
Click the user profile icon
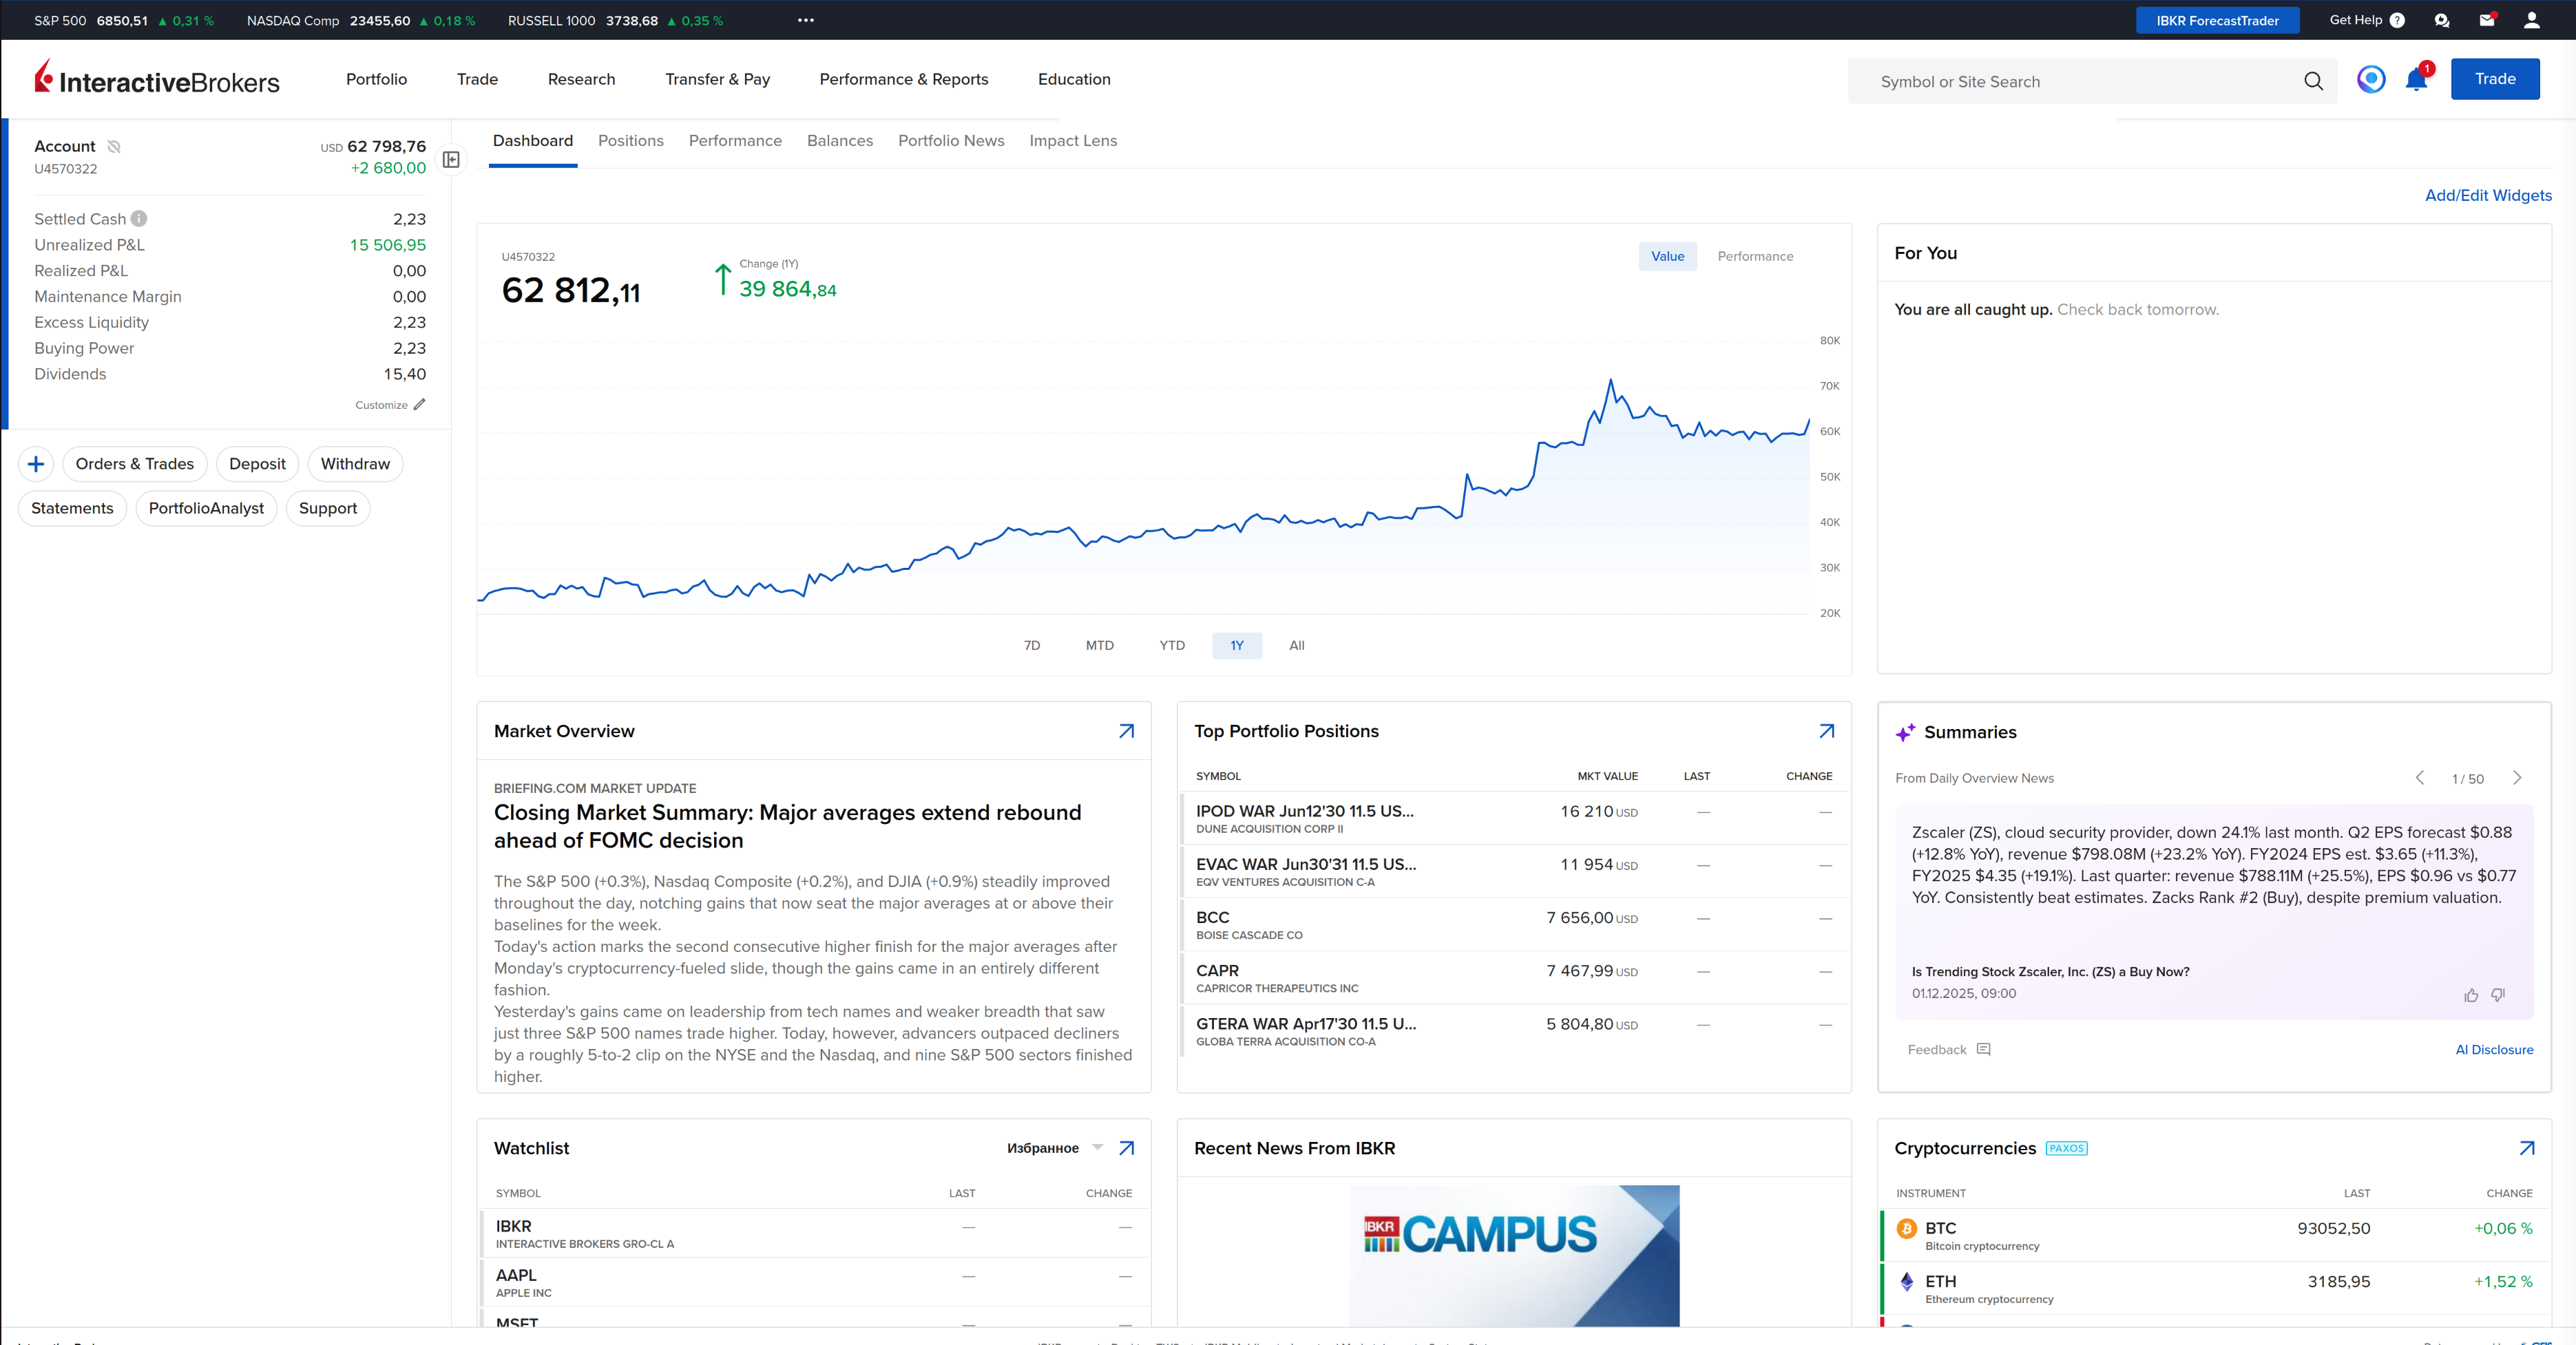(x=2532, y=20)
